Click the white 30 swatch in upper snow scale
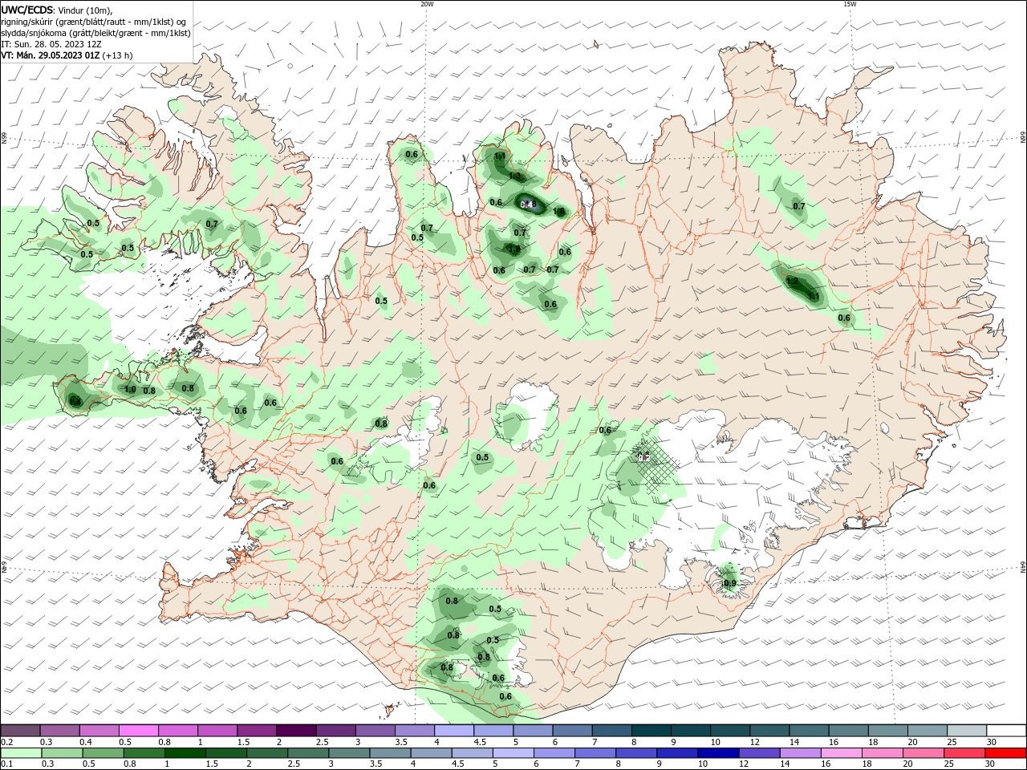The image size is (1027, 770). click(x=1005, y=731)
